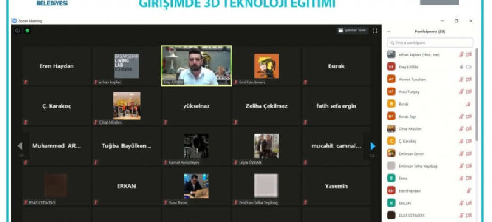This screenshot has height=222, width=492.
Task: Select Leyla ÖZKAN's photo tile
Action: click(x=266, y=146)
